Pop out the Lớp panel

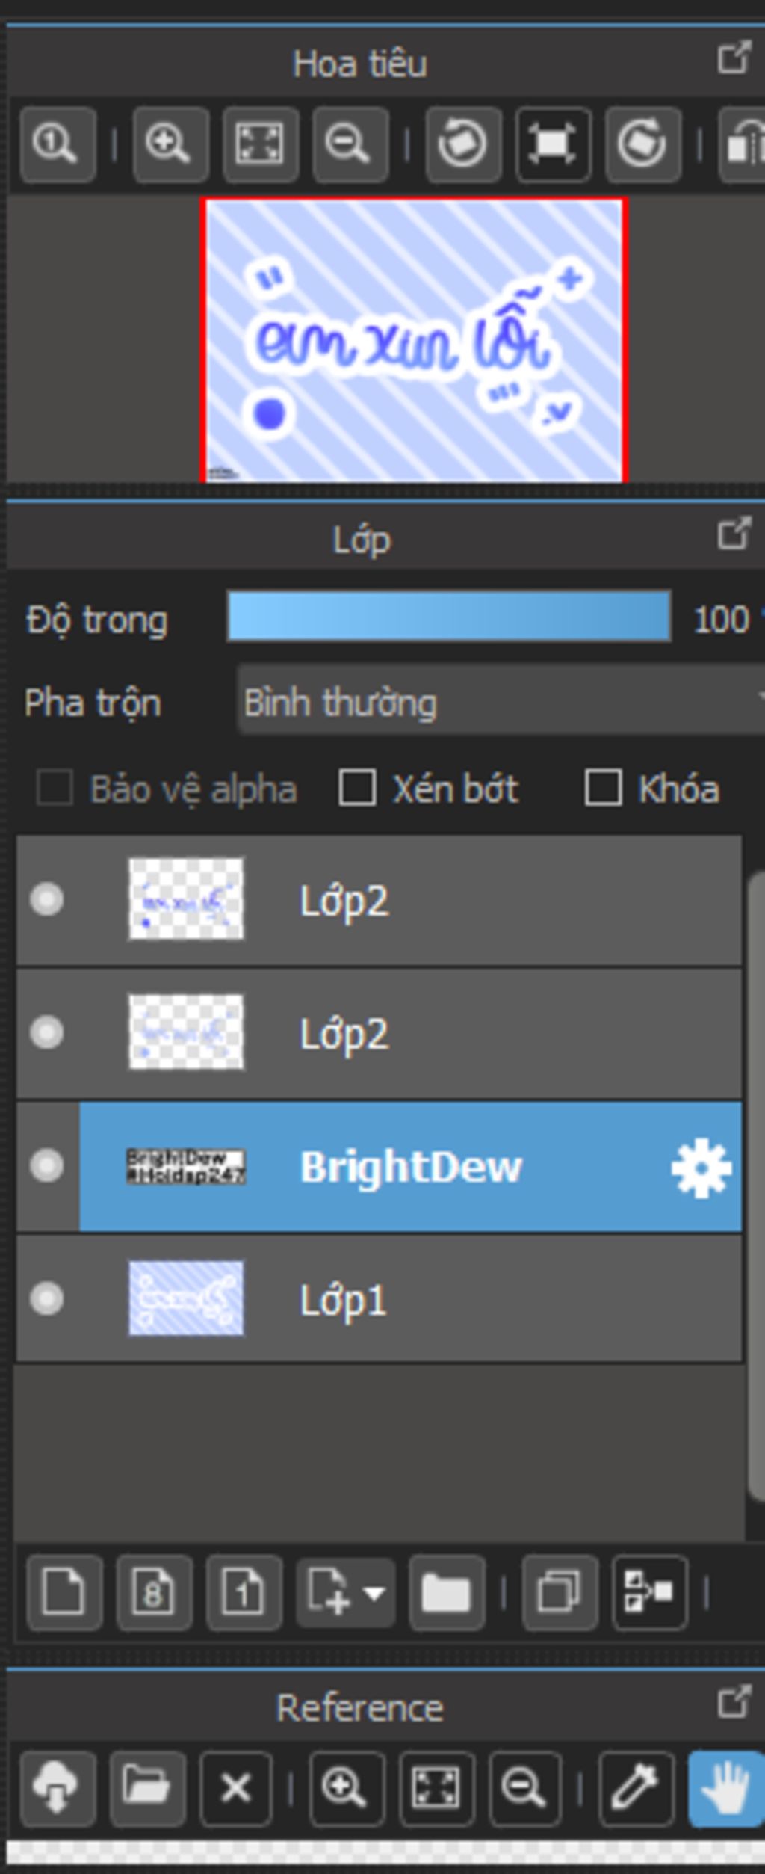coord(734,534)
